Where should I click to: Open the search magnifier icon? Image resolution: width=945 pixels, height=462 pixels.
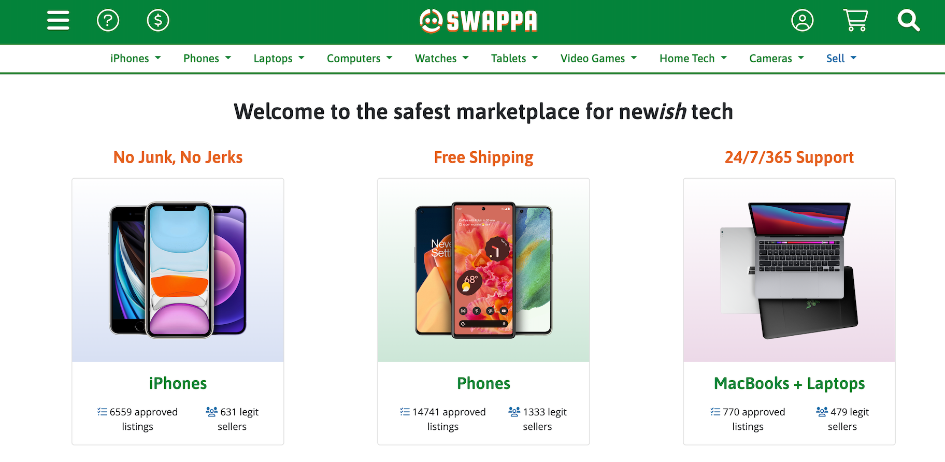pos(908,21)
